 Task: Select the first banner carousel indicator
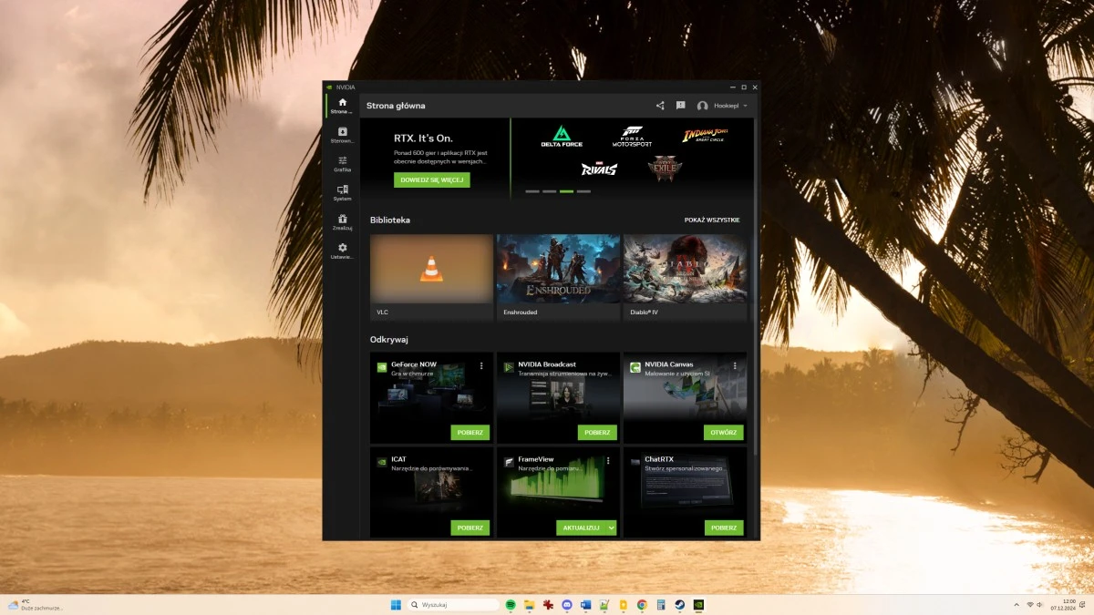[532, 191]
